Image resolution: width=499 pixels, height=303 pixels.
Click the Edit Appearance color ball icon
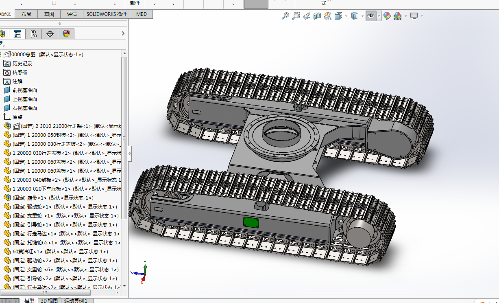[x=387, y=16]
